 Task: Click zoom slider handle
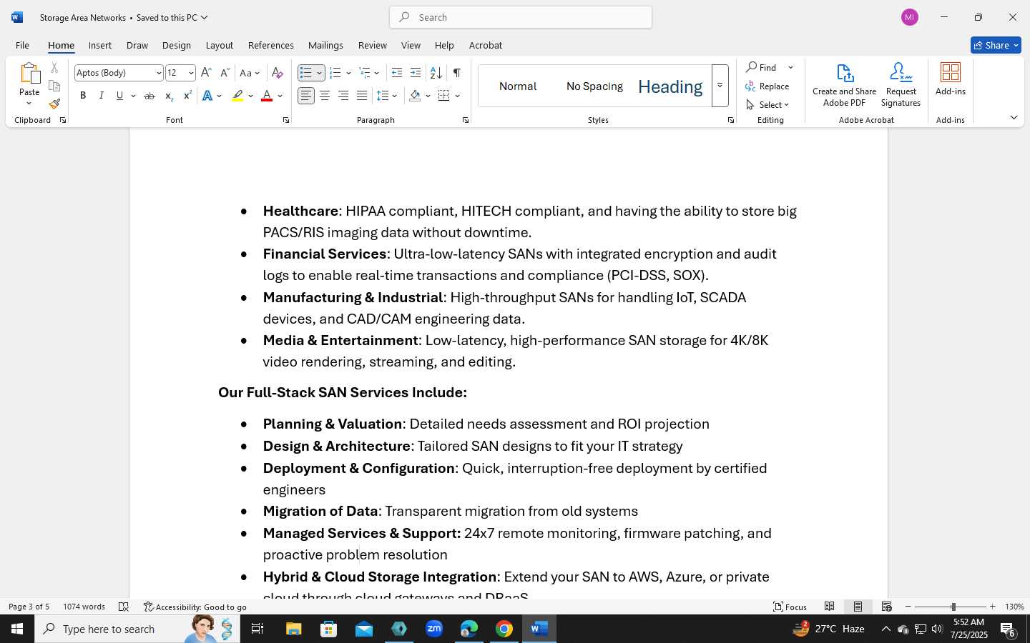[953, 607]
